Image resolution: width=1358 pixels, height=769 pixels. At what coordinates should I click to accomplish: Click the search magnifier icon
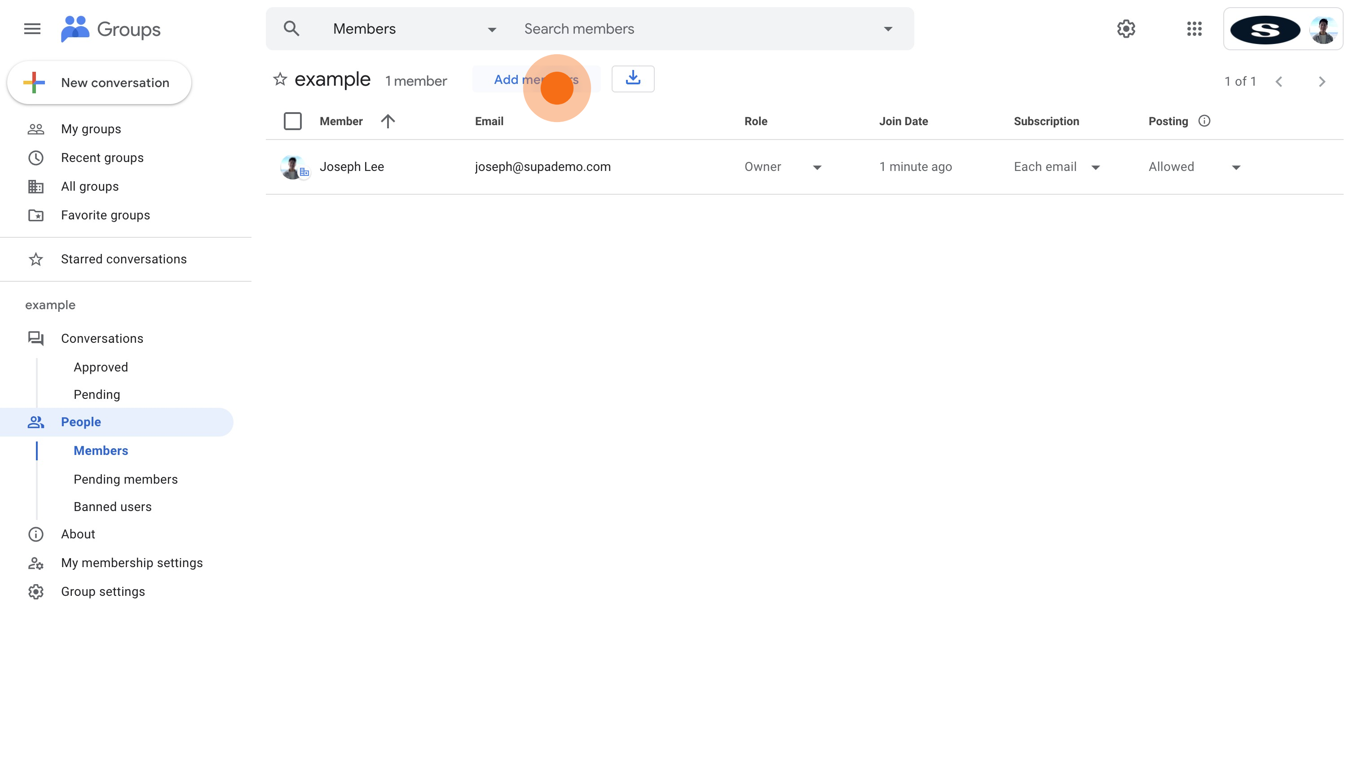point(291,29)
